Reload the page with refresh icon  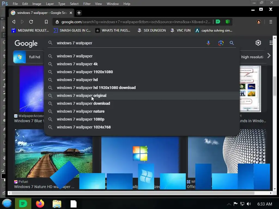pos(31,22)
